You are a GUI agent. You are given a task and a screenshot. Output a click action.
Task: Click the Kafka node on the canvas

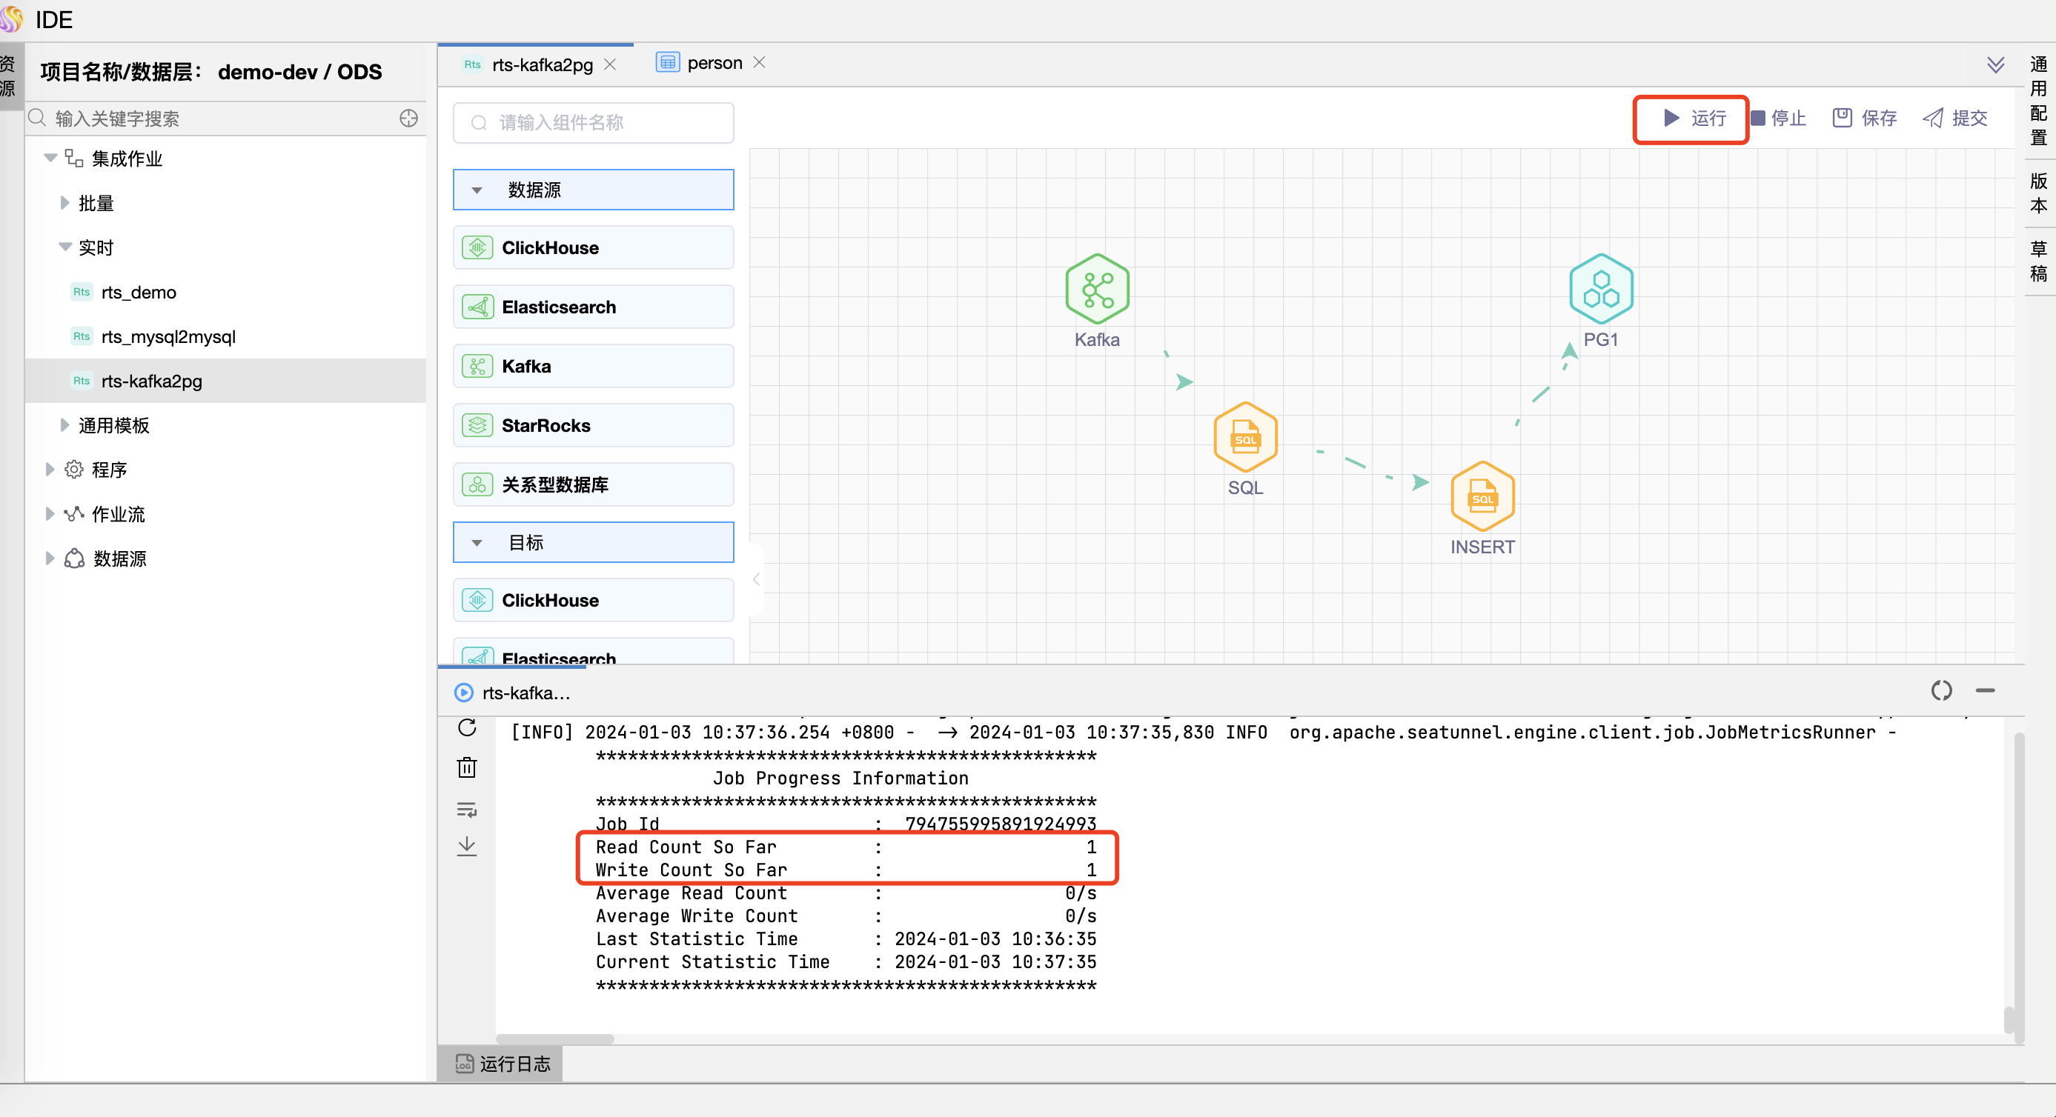click(1097, 289)
